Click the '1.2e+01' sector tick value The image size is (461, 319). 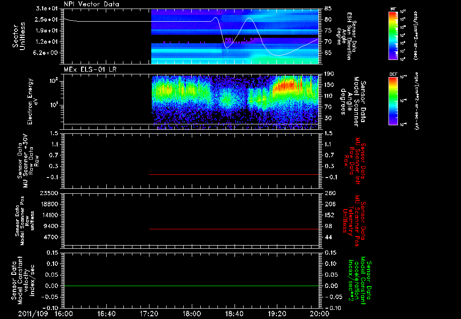[x=47, y=42]
